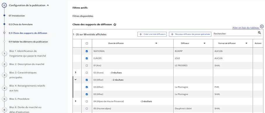Uncheck the 03 (Allier) PHR row checkbox
Viewport: 265px width, 113px height.
click(87, 87)
